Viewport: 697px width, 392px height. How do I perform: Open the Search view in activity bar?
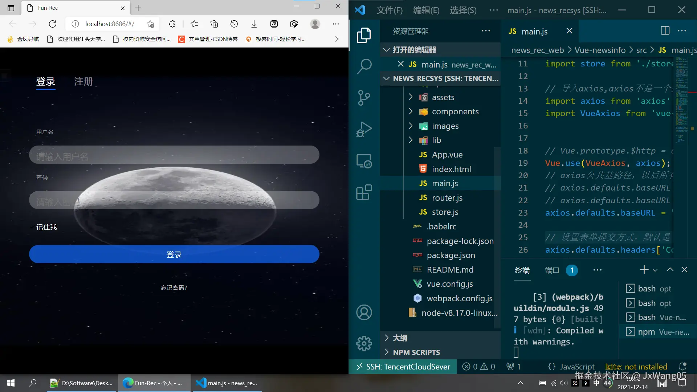coord(364,66)
